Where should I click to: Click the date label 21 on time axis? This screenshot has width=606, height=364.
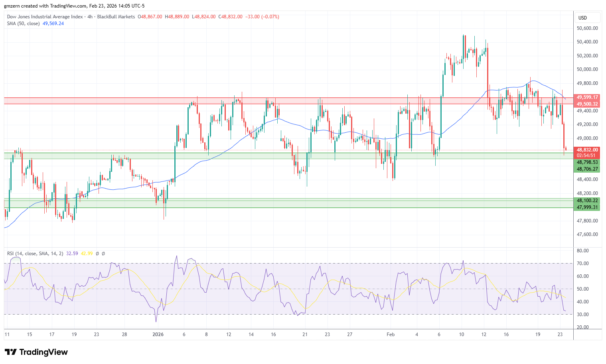tap(305, 334)
